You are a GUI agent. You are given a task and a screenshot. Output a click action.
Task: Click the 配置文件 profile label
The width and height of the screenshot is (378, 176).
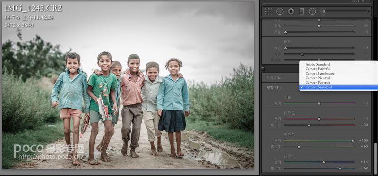(274, 88)
